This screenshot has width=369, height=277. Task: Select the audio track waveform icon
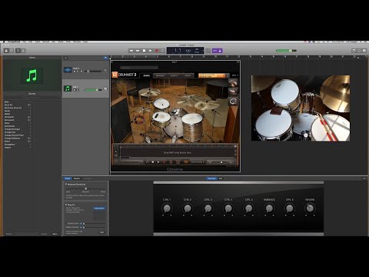point(68,70)
